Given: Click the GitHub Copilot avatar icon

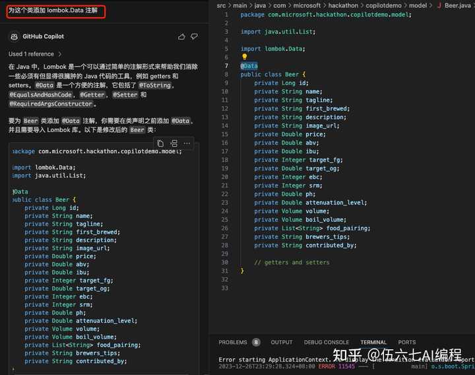Looking at the screenshot, I should tap(14, 36).
